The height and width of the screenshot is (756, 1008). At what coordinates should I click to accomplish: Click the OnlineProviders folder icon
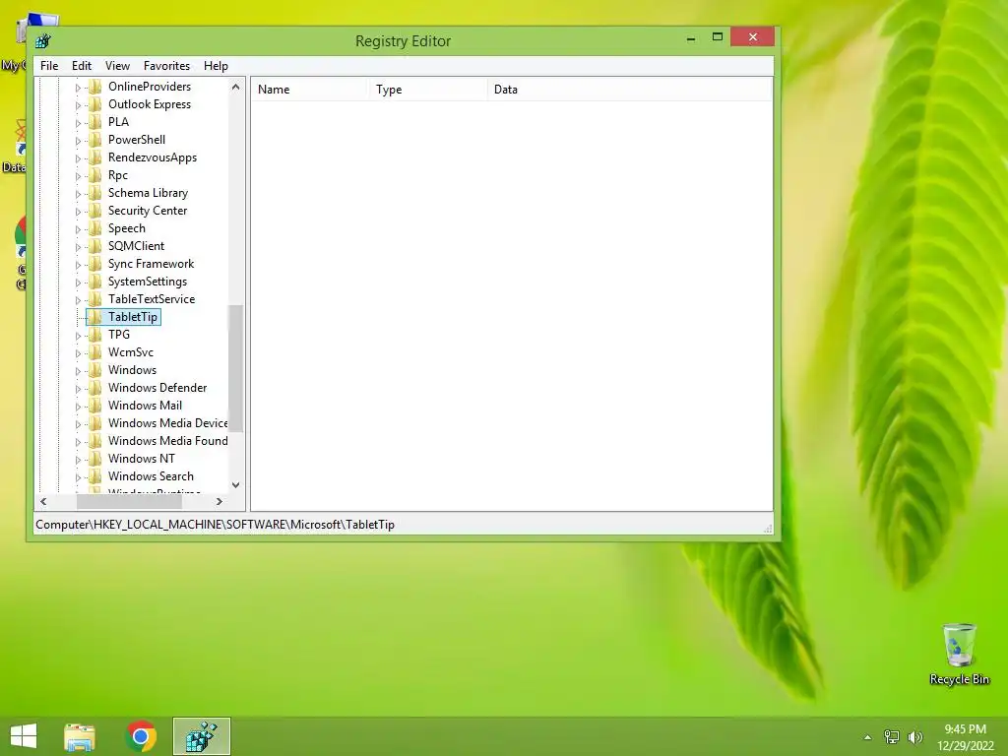click(x=95, y=87)
